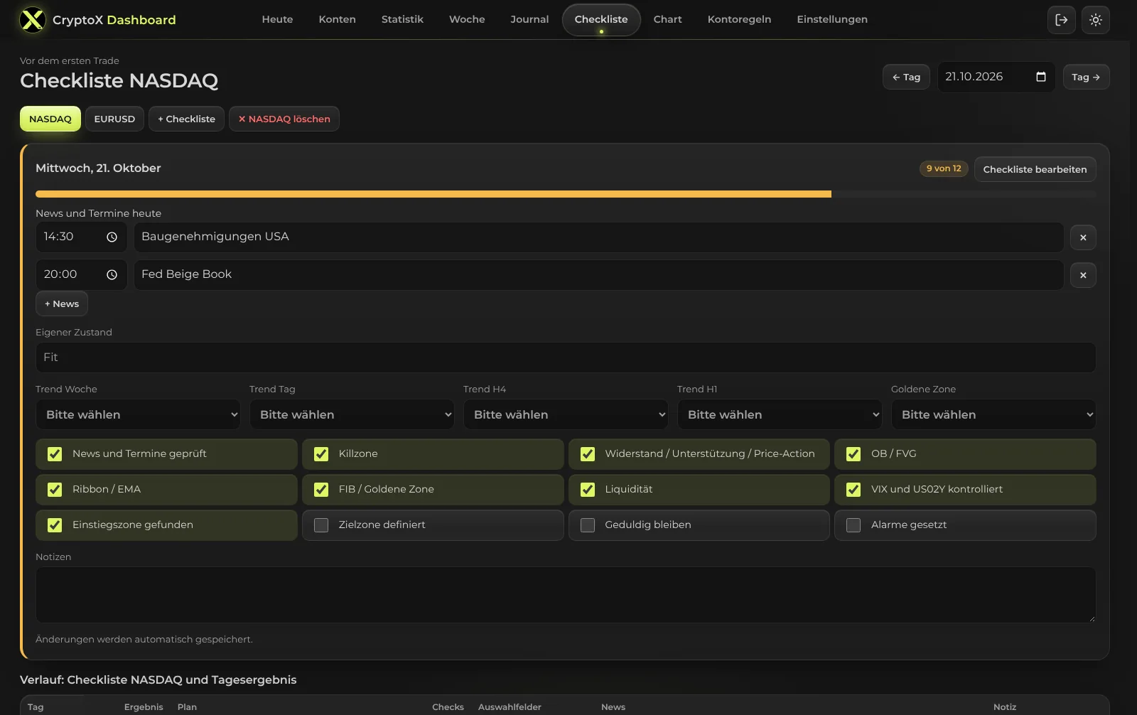
Task: Open the Trend H4 dropdown
Action: 566,414
